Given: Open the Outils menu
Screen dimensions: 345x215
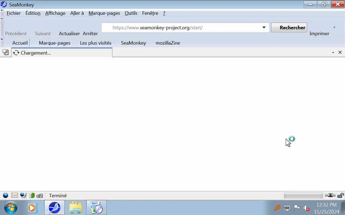Looking at the screenshot, I should (131, 13).
